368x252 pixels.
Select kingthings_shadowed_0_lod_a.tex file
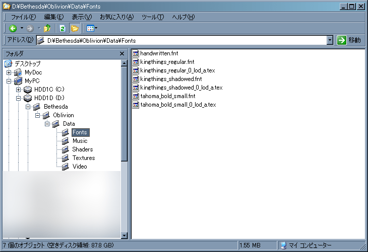[181, 88]
